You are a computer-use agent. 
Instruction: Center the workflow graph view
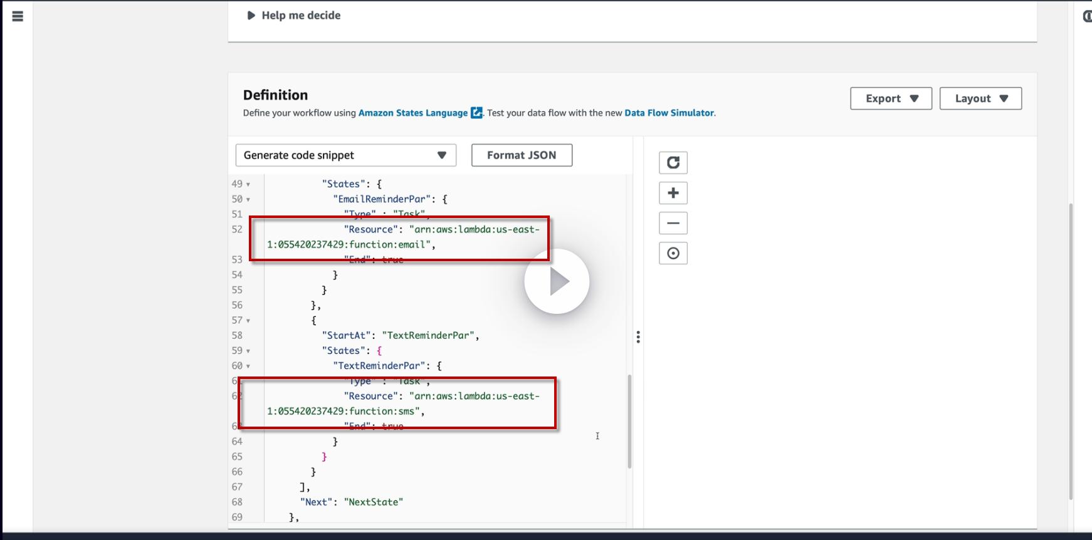pyautogui.click(x=673, y=253)
